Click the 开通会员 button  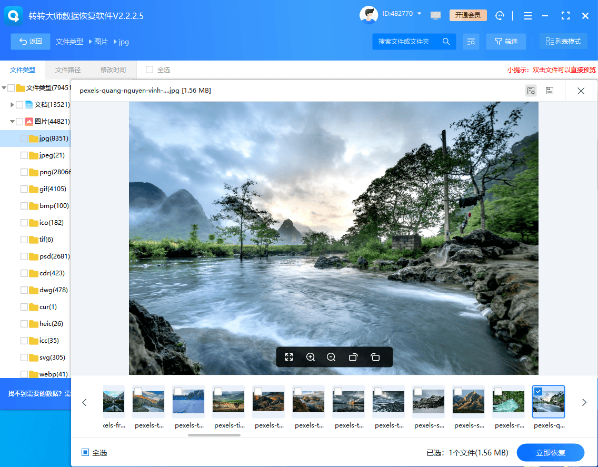(467, 15)
